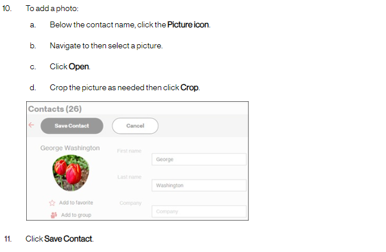The image size is (386, 252).
Task: Open the tulip contact picture
Action: click(71, 173)
